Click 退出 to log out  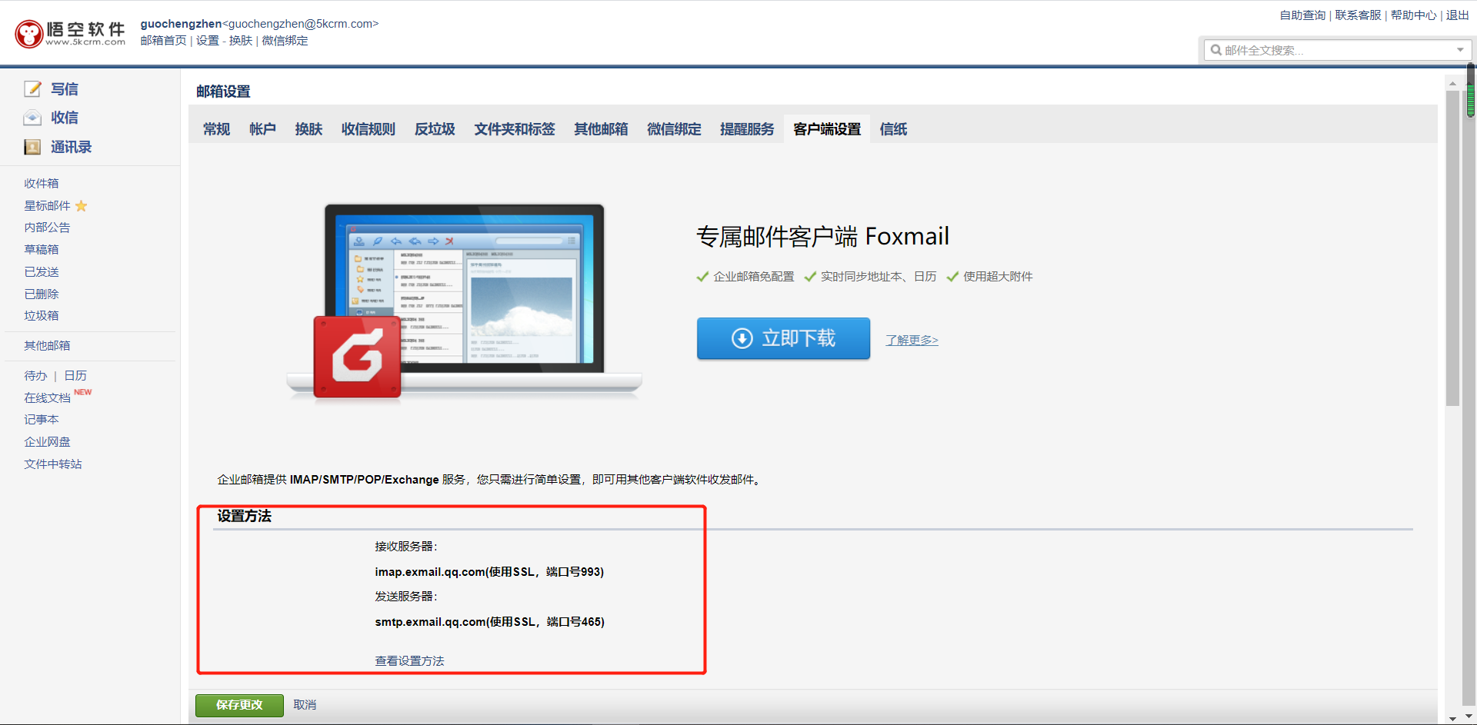pyautogui.click(x=1457, y=15)
